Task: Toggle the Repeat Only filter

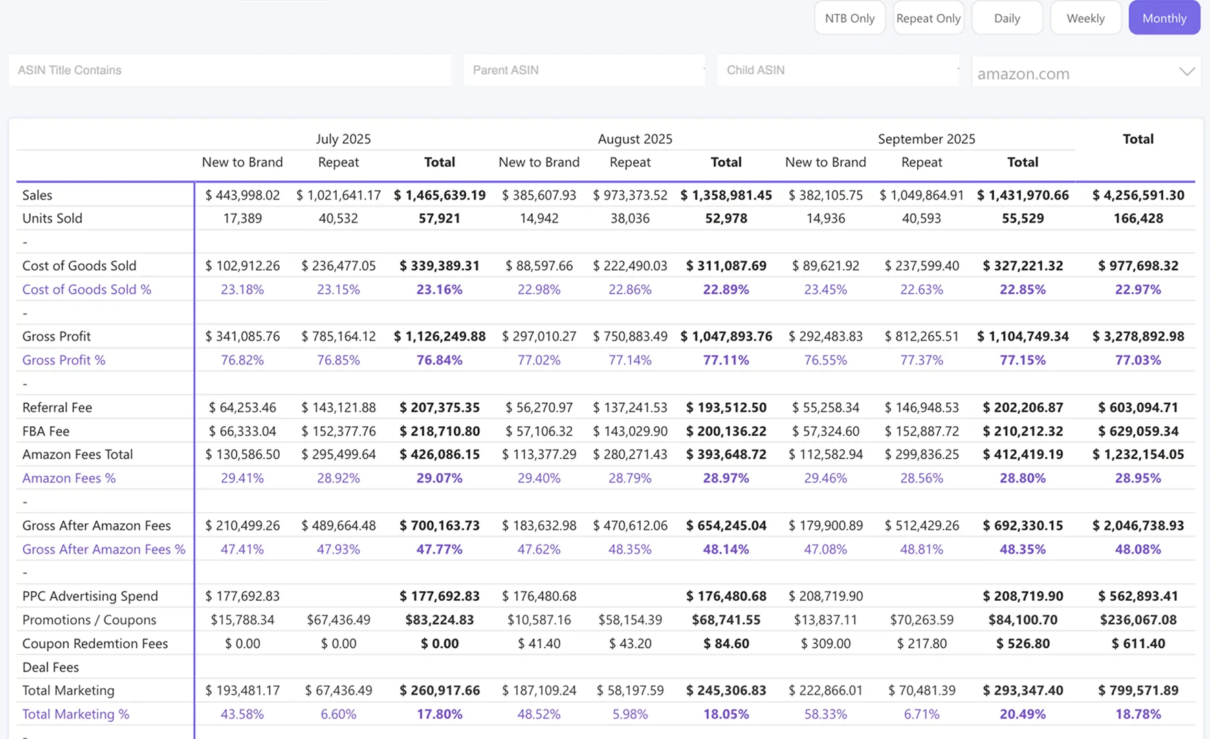Action: 928,18
